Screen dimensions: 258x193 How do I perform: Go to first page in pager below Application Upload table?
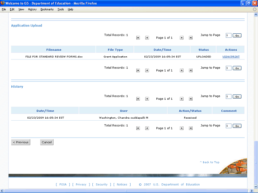[138, 70]
